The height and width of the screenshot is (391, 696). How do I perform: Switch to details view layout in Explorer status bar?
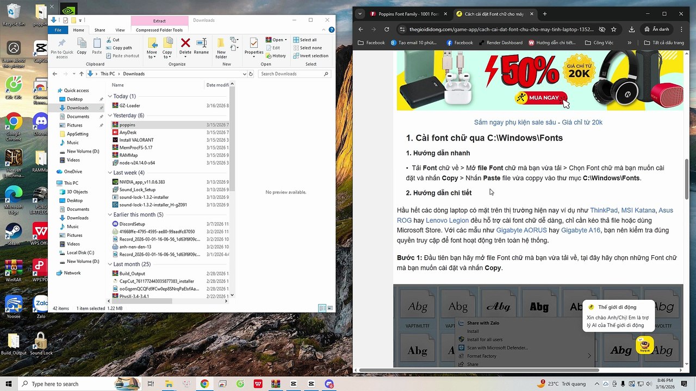click(322, 308)
